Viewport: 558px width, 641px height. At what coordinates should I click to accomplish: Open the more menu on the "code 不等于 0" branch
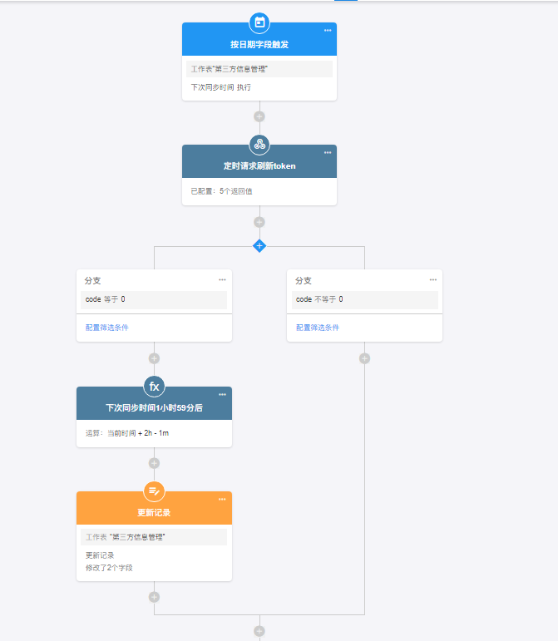[x=433, y=280]
